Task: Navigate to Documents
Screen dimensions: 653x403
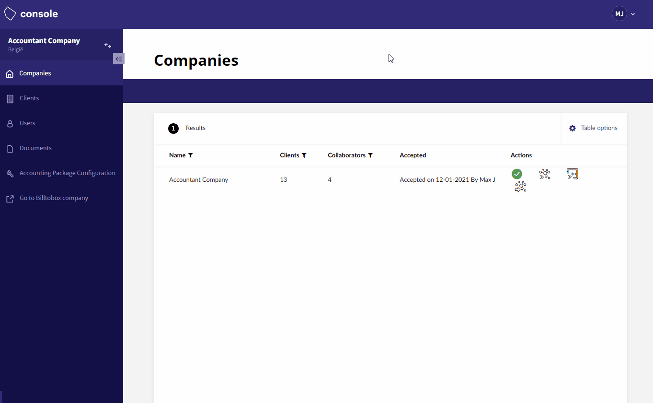Action: (61, 148)
